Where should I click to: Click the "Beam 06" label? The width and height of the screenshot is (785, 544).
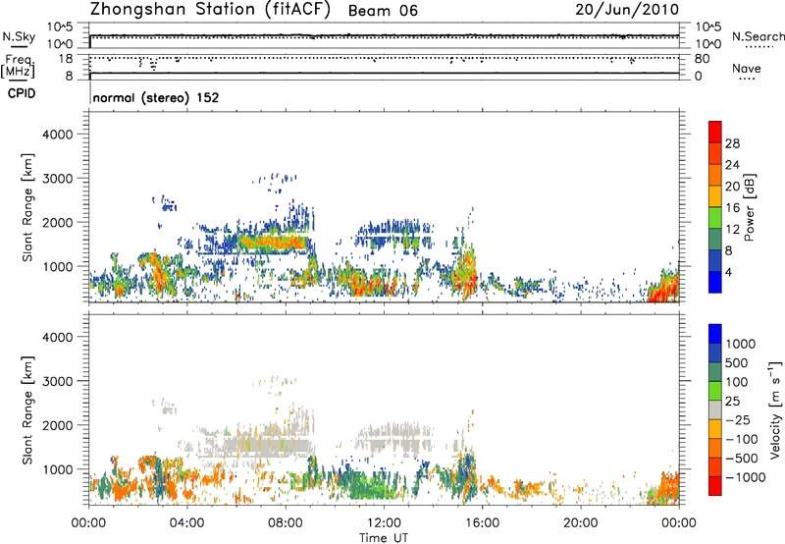(x=383, y=11)
